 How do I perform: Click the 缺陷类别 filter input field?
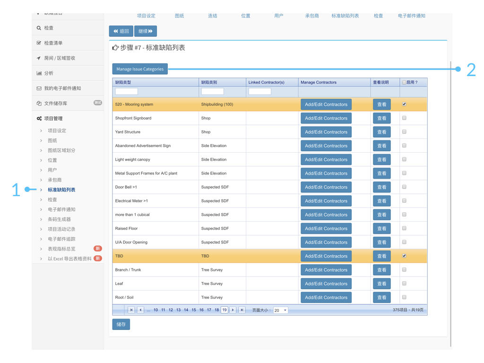click(212, 91)
